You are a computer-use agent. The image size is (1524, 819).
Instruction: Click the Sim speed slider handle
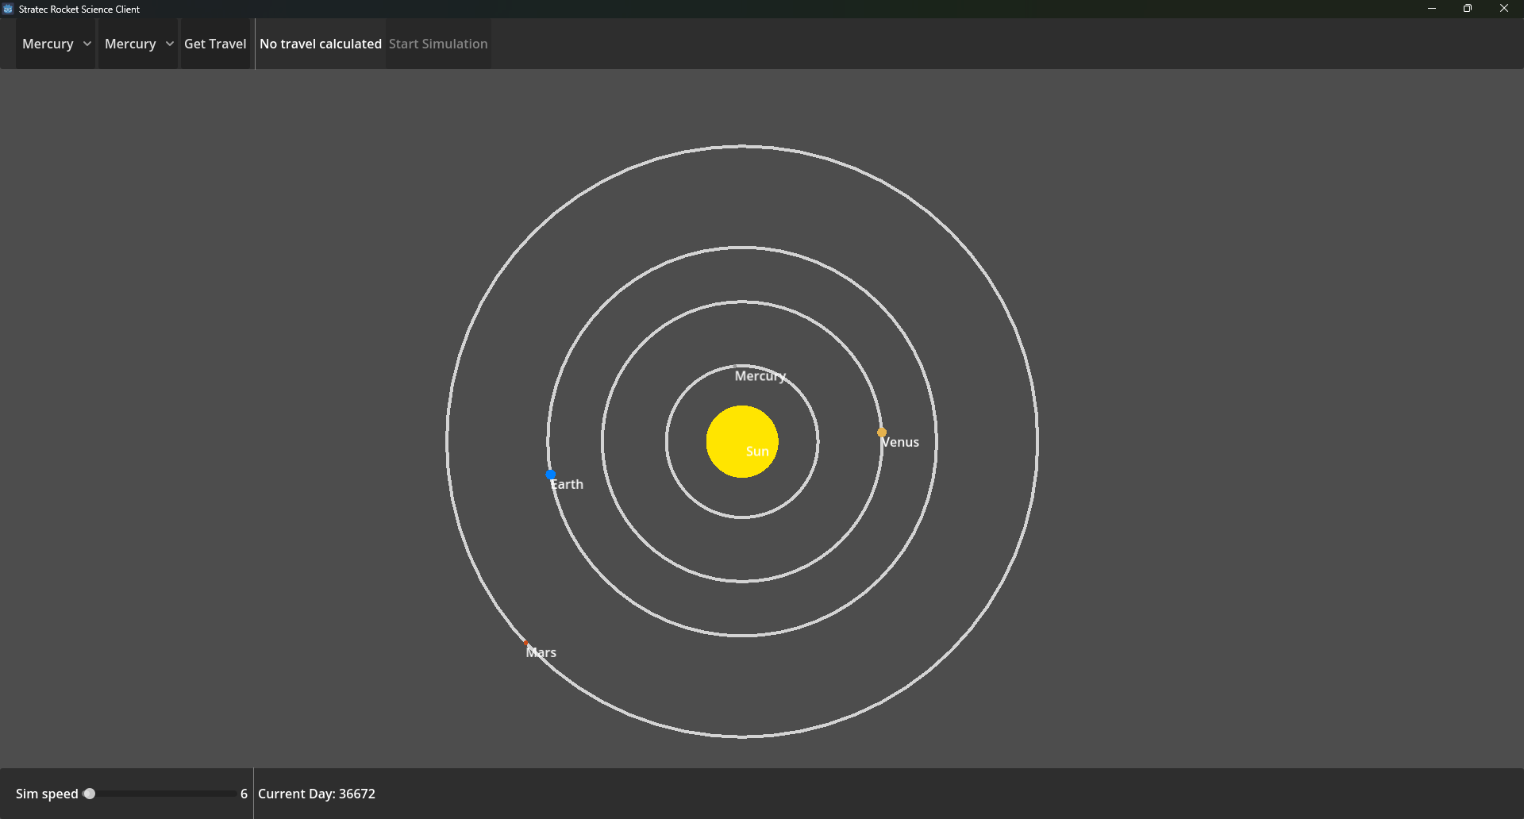point(90,794)
